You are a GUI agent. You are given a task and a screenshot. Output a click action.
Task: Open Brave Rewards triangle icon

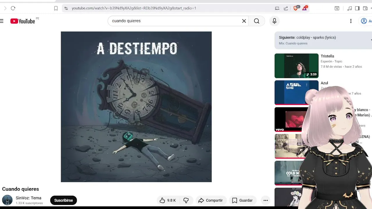[x=305, y=8]
